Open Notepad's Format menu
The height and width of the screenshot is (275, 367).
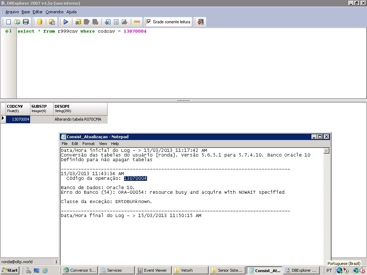click(89, 144)
